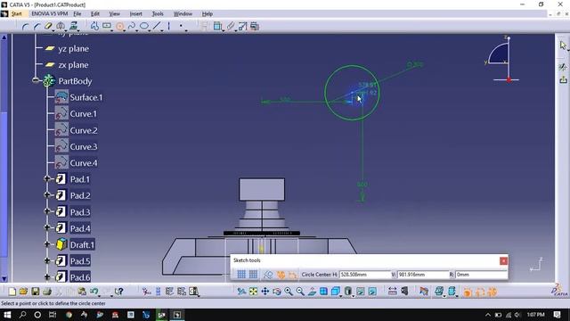
Task: Click the Circle Center H value field
Action: [x=364, y=275]
